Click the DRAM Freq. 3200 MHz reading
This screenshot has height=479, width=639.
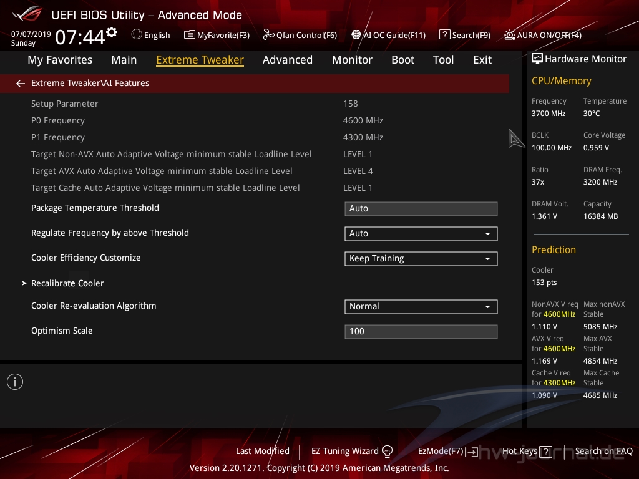pos(600,182)
